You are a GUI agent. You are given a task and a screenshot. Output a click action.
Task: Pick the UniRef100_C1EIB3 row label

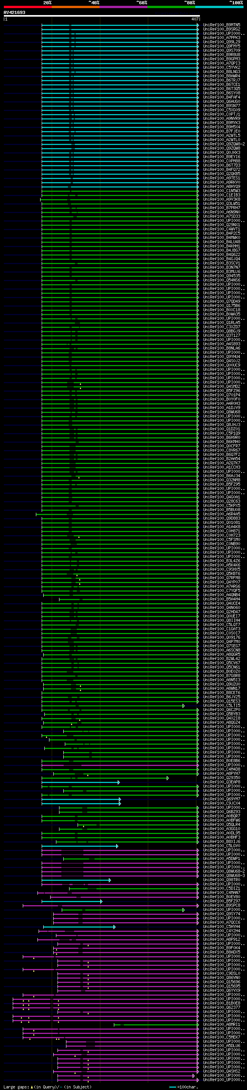222,195
